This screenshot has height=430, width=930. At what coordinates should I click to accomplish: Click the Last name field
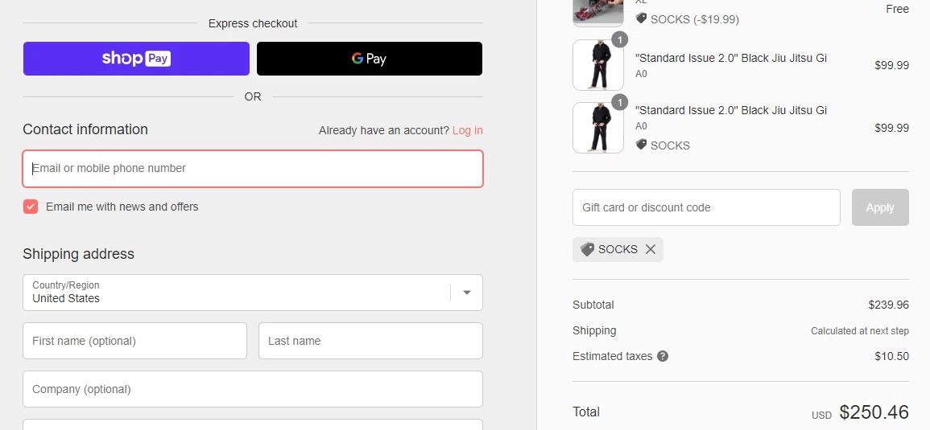(370, 341)
